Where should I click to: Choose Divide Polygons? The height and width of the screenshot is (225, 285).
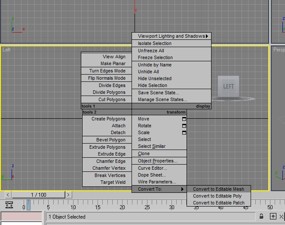click(107, 92)
